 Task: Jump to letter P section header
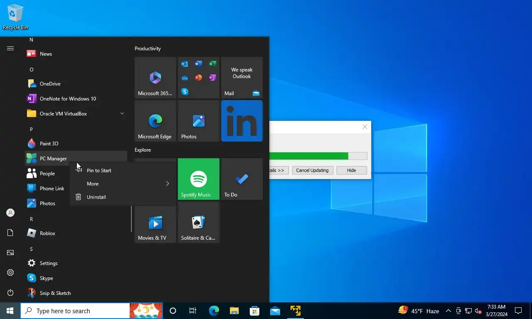(x=31, y=129)
